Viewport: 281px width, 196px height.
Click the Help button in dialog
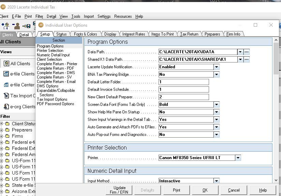coord(263,190)
